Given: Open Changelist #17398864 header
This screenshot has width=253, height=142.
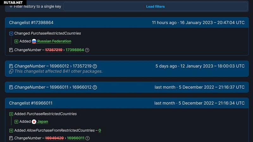Looking at the screenshot, I should click(31, 23).
